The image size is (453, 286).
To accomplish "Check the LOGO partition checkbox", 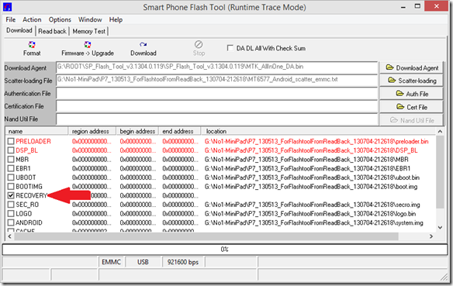I will [11, 214].
